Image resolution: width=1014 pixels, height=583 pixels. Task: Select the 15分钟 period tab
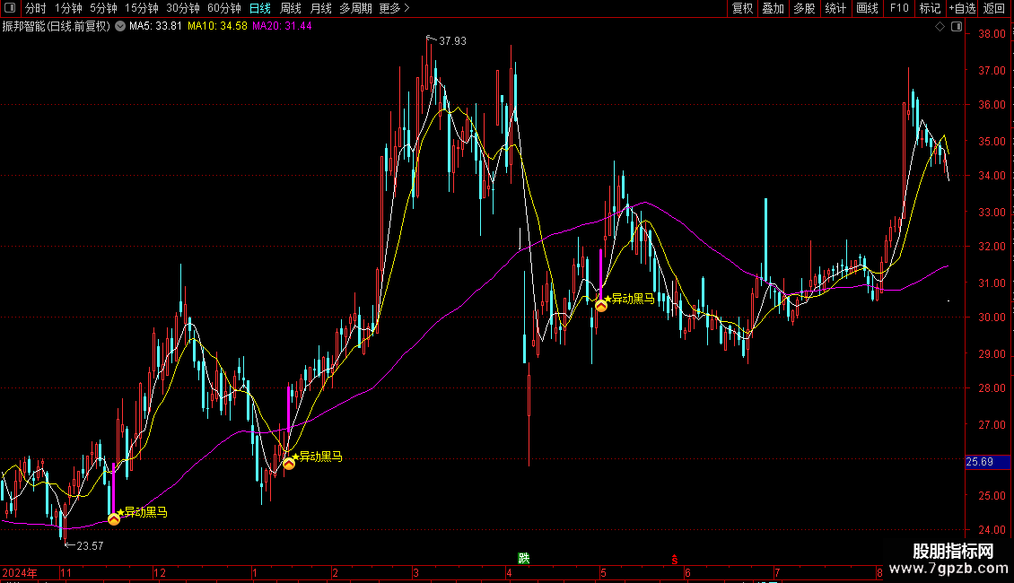142,8
